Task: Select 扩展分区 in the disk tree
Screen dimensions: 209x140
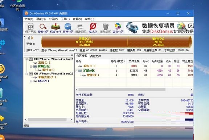Action: (44, 66)
